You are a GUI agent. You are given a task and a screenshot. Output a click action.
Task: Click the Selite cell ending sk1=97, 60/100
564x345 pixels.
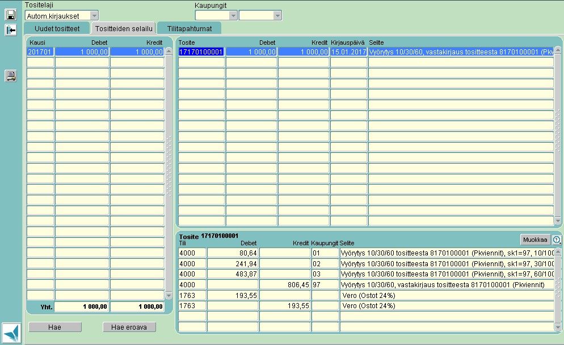tap(447, 274)
